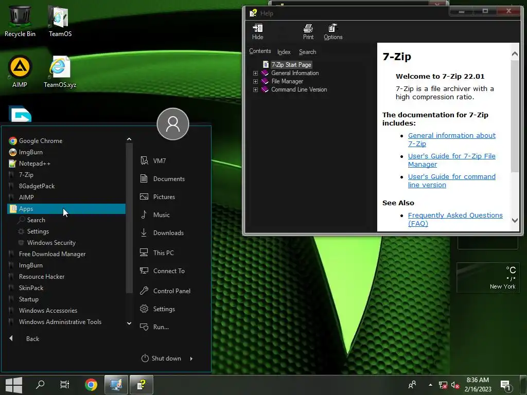
Task: Select the TeamOS.xyz desktop shortcut
Action: [x=60, y=71]
